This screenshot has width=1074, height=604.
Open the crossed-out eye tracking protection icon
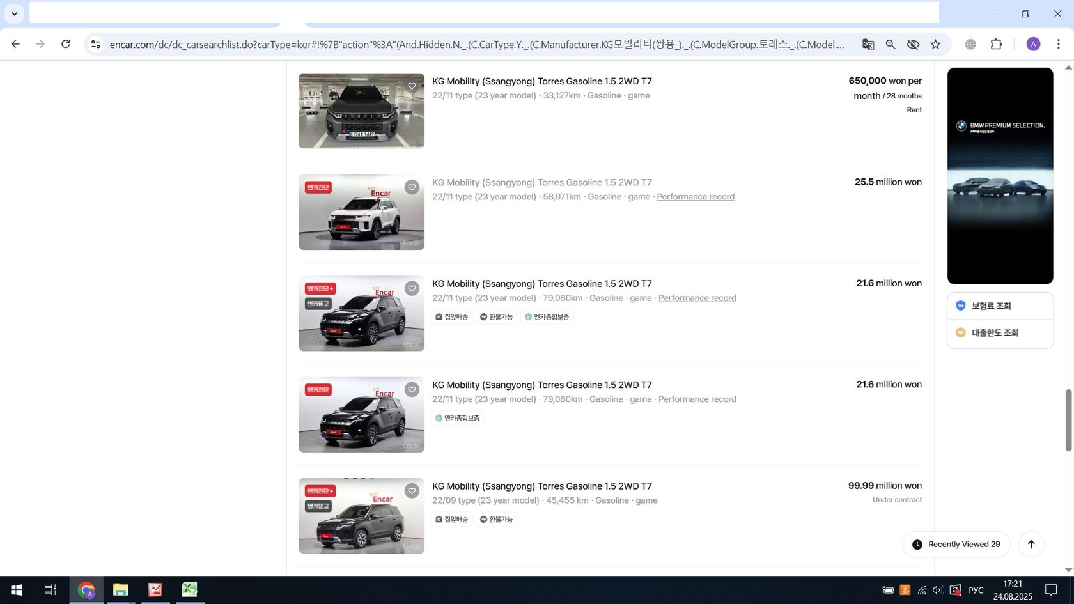point(913,44)
